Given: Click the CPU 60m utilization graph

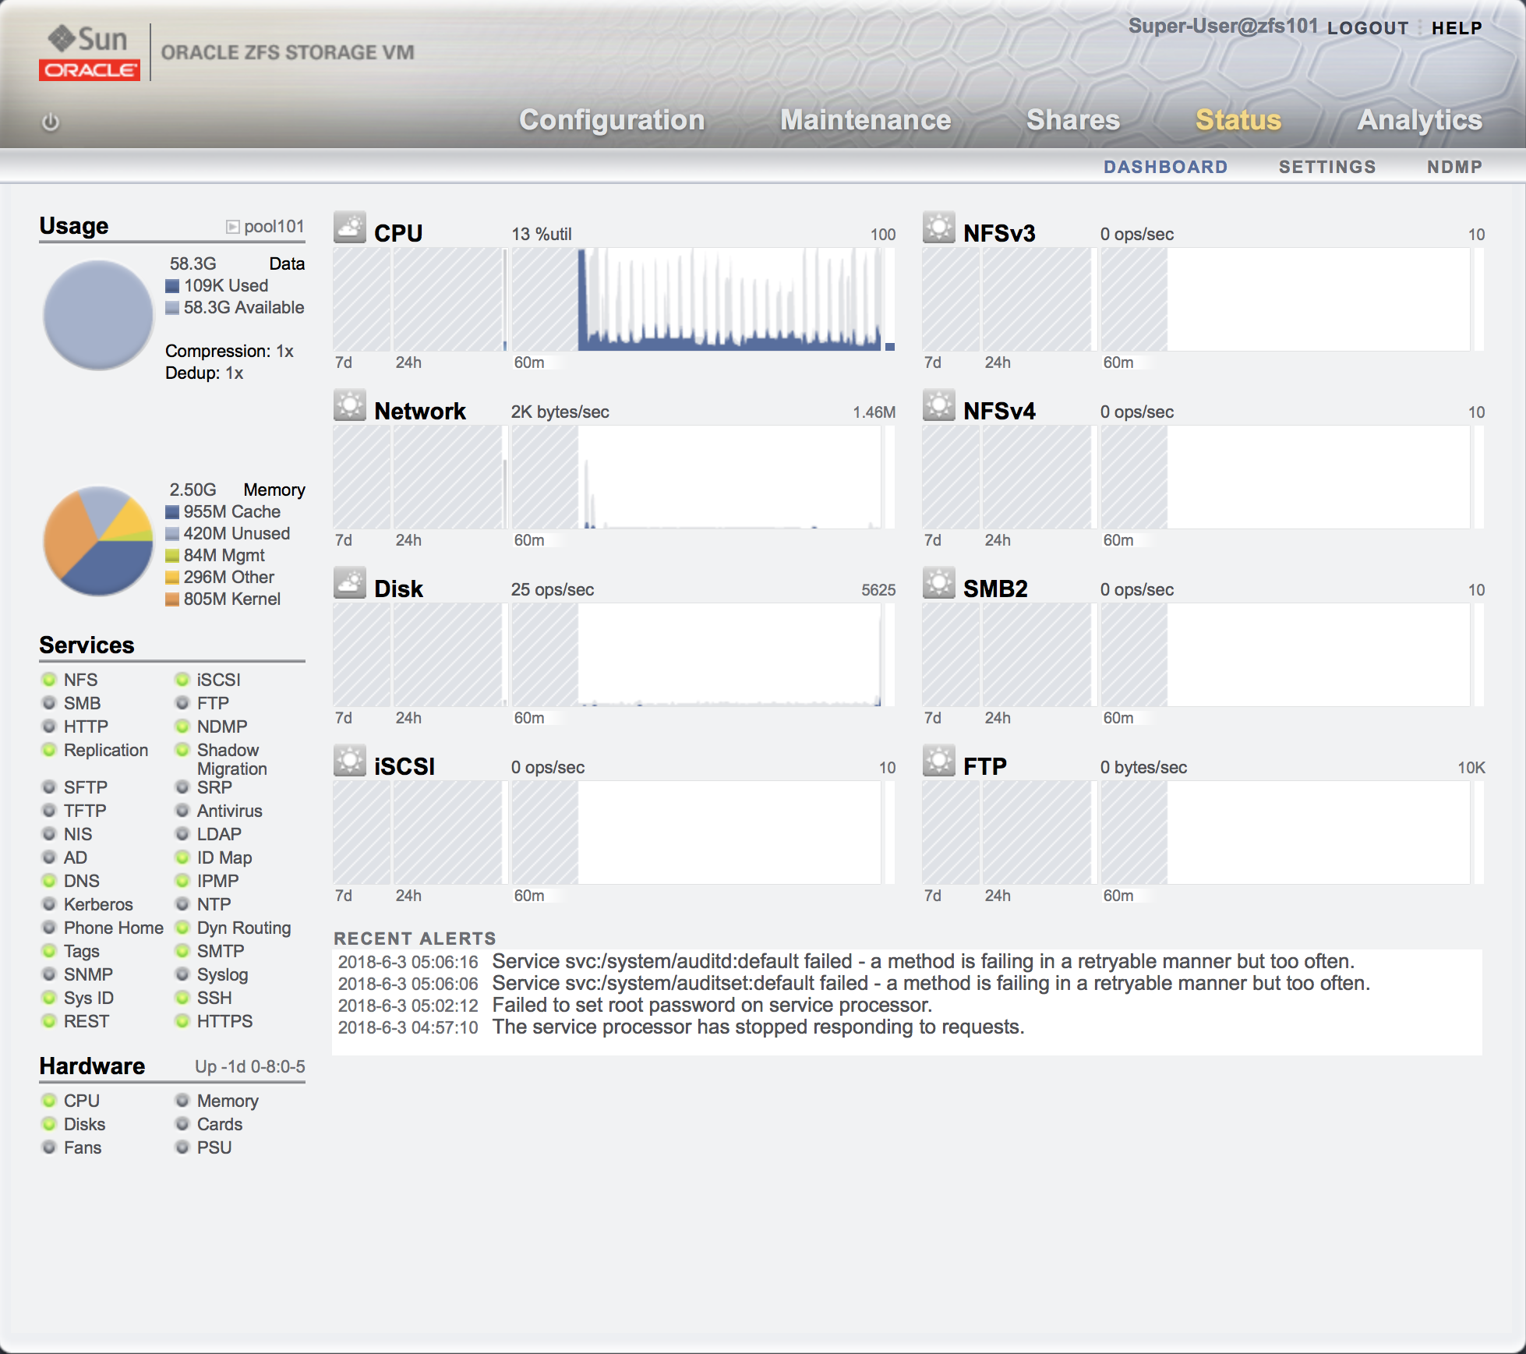Looking at the screenshot, I should tap(696, 299).
